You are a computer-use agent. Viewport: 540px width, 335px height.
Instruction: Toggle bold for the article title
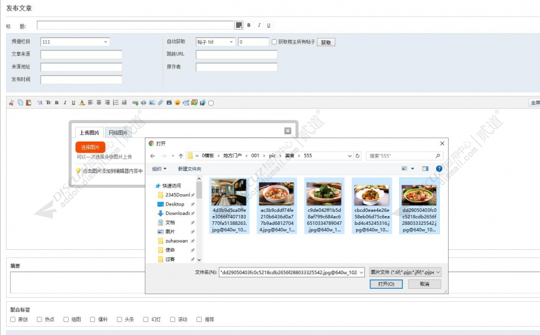coord(249,25)
